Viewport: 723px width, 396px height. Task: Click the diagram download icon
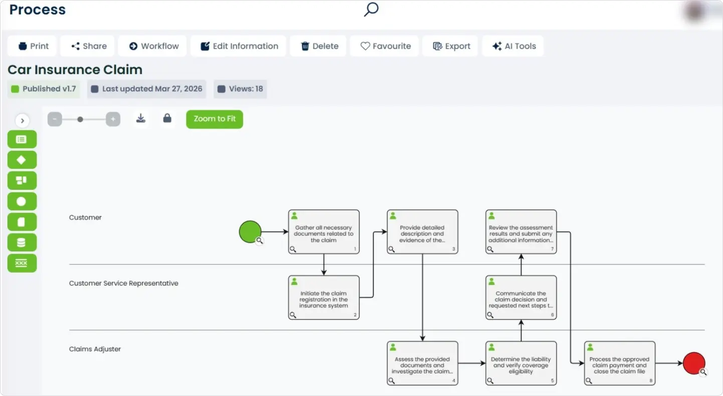click(141, 119)
